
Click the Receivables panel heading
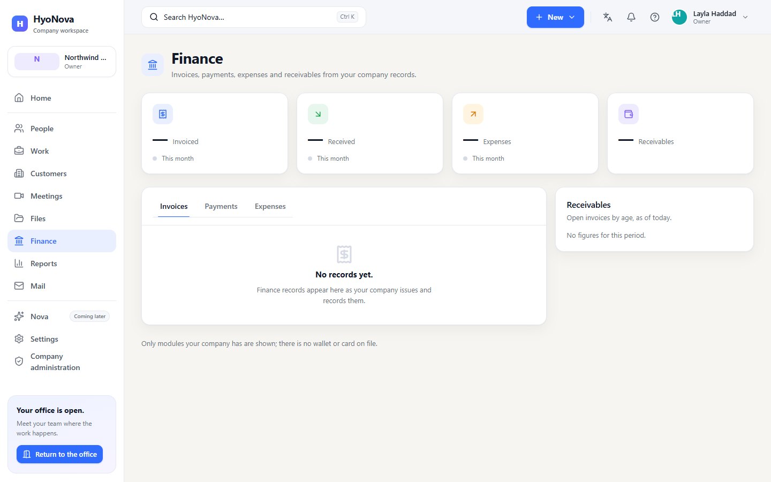(588, 205)
